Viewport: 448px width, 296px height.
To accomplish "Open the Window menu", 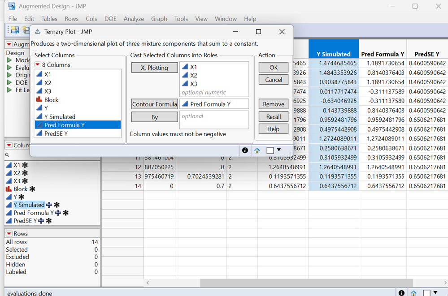I will click(226, 19).
